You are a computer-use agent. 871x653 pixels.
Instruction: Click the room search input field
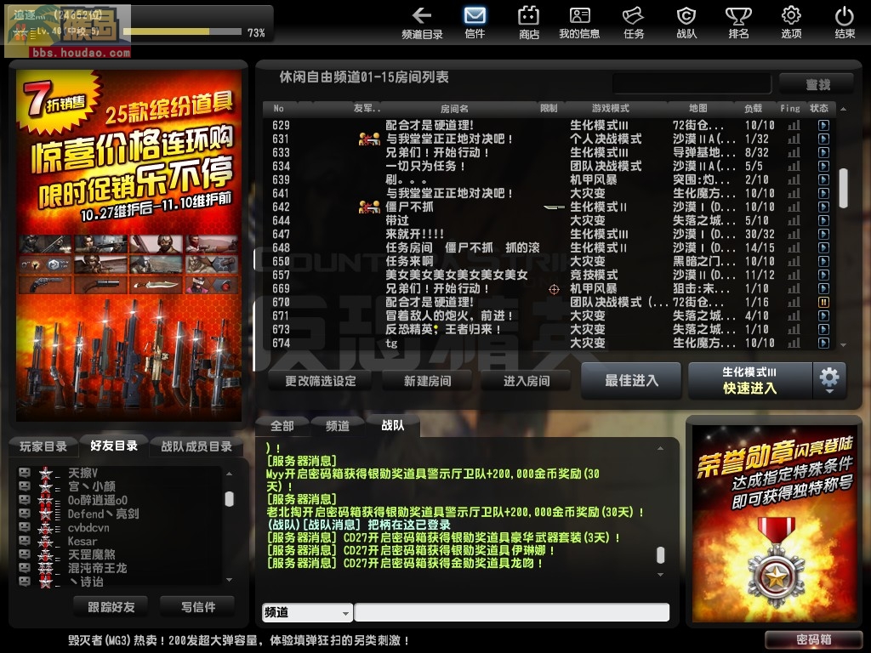692,84
